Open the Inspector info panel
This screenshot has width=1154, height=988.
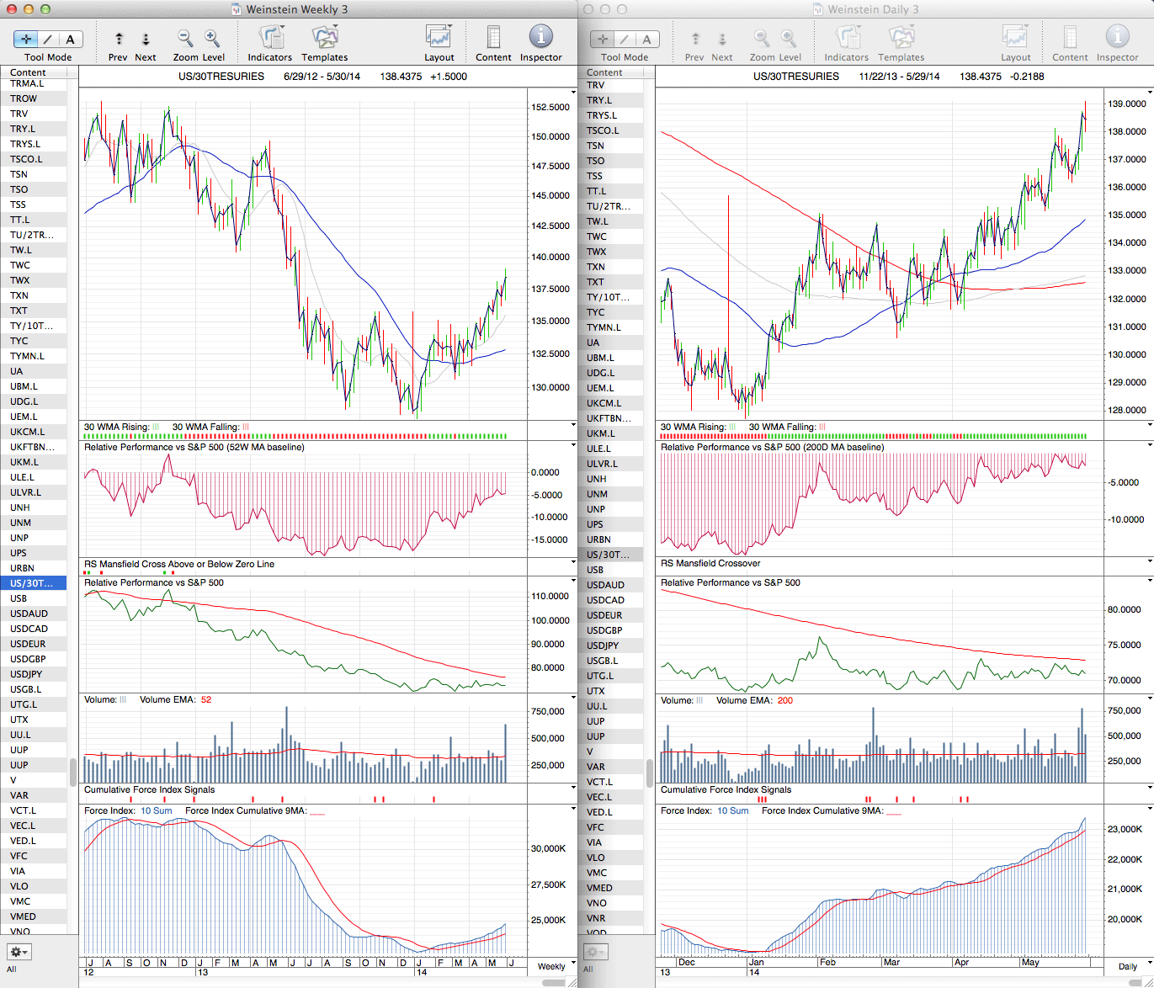click(x=540, y=37)
